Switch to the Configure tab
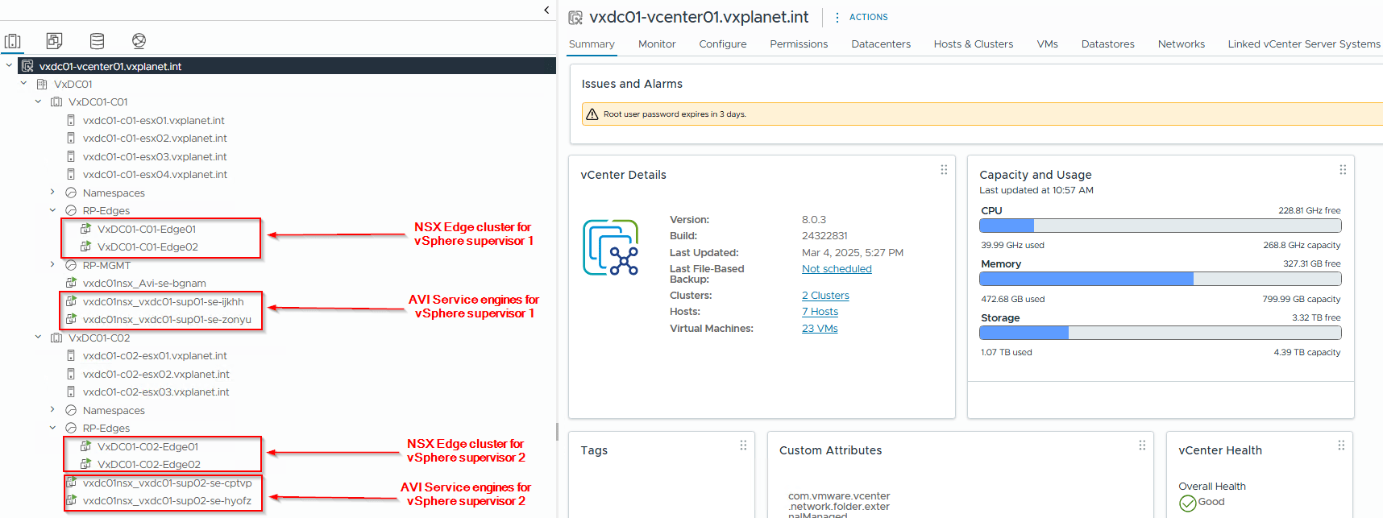The width and height of the screenshot is (1383, 518). pyautogui.click(x=723, y=44)
